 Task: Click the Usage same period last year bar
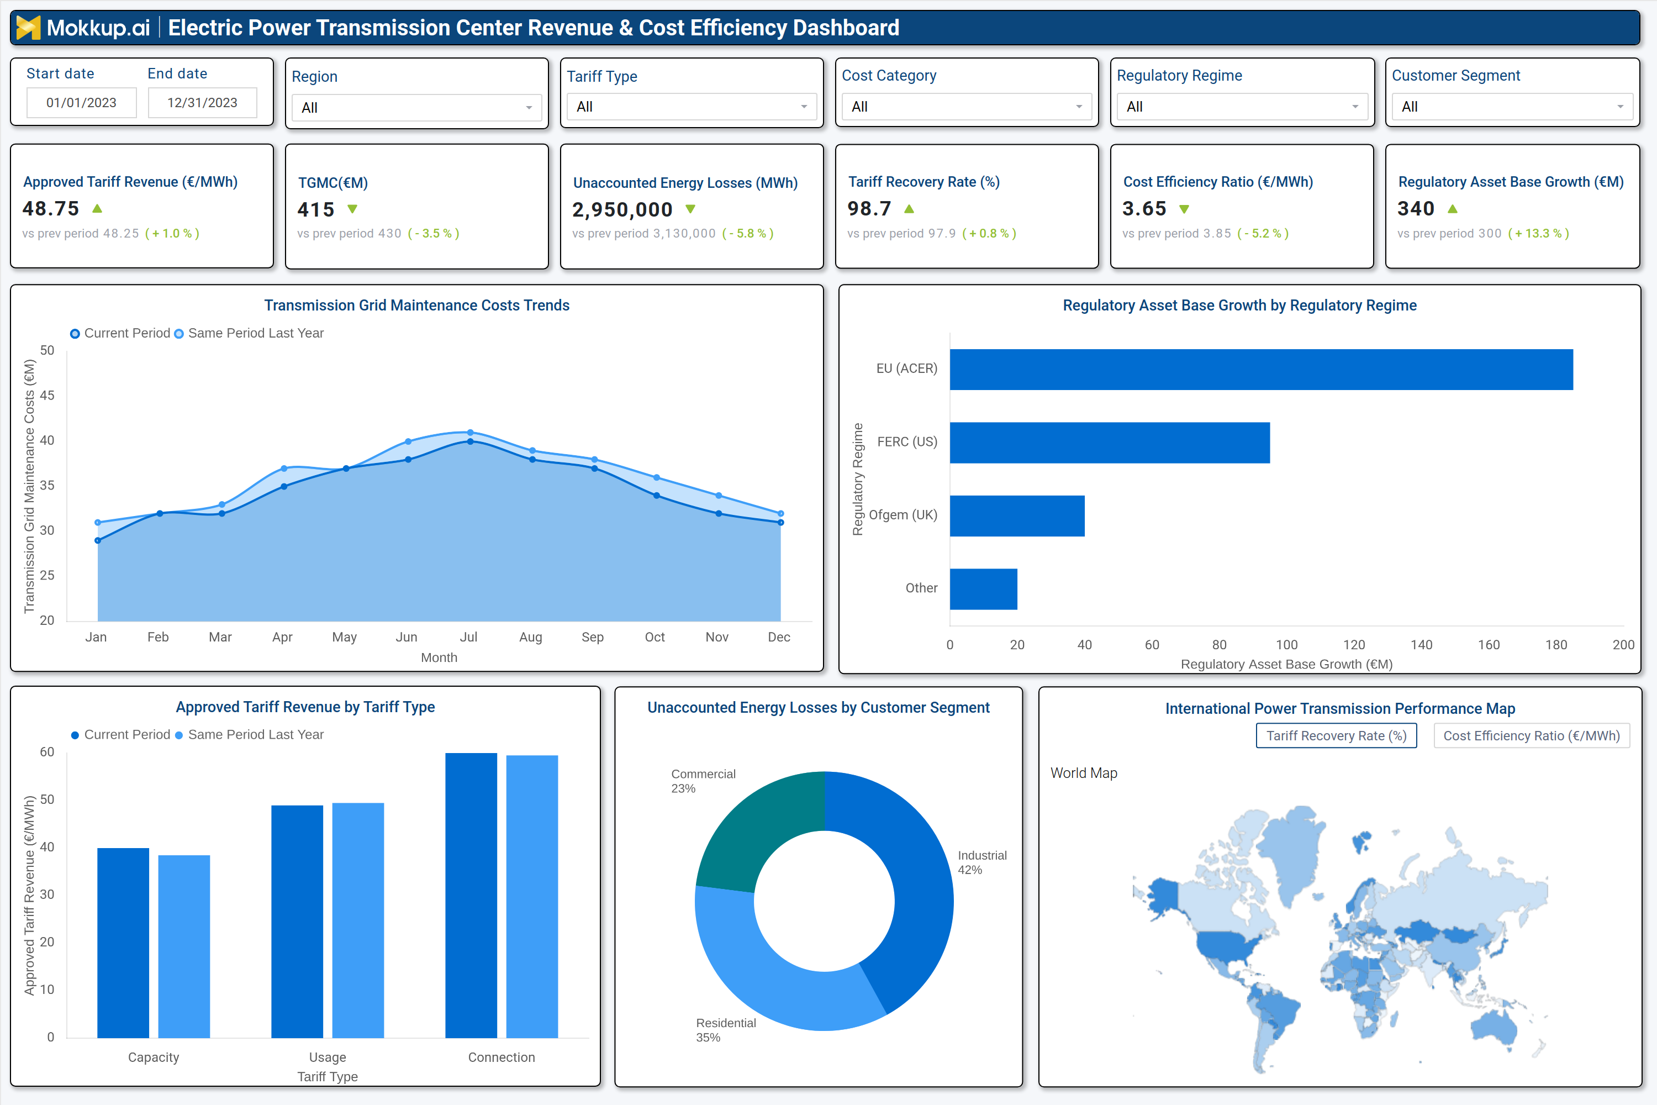pyautogui.click(x=358, y=920)
